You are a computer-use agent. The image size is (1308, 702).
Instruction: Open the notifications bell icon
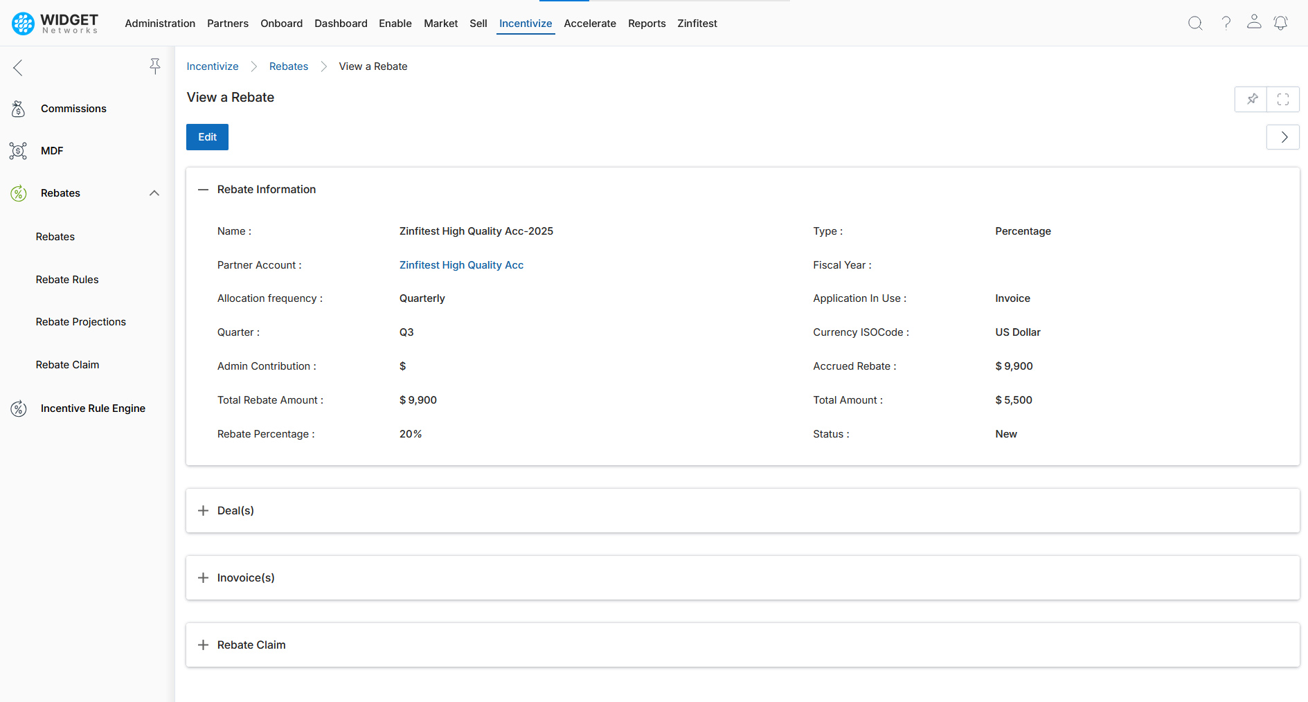(1281, 24)
